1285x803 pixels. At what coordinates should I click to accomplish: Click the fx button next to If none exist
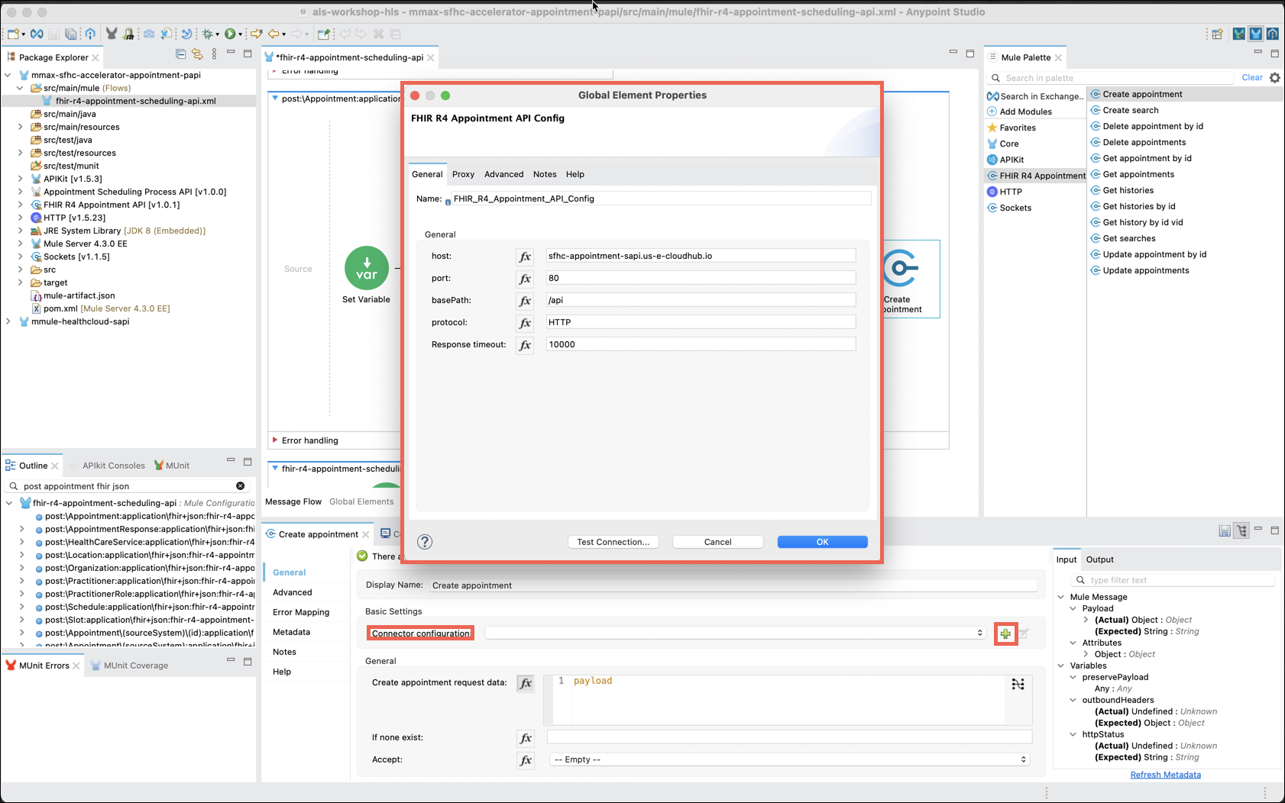526,738
